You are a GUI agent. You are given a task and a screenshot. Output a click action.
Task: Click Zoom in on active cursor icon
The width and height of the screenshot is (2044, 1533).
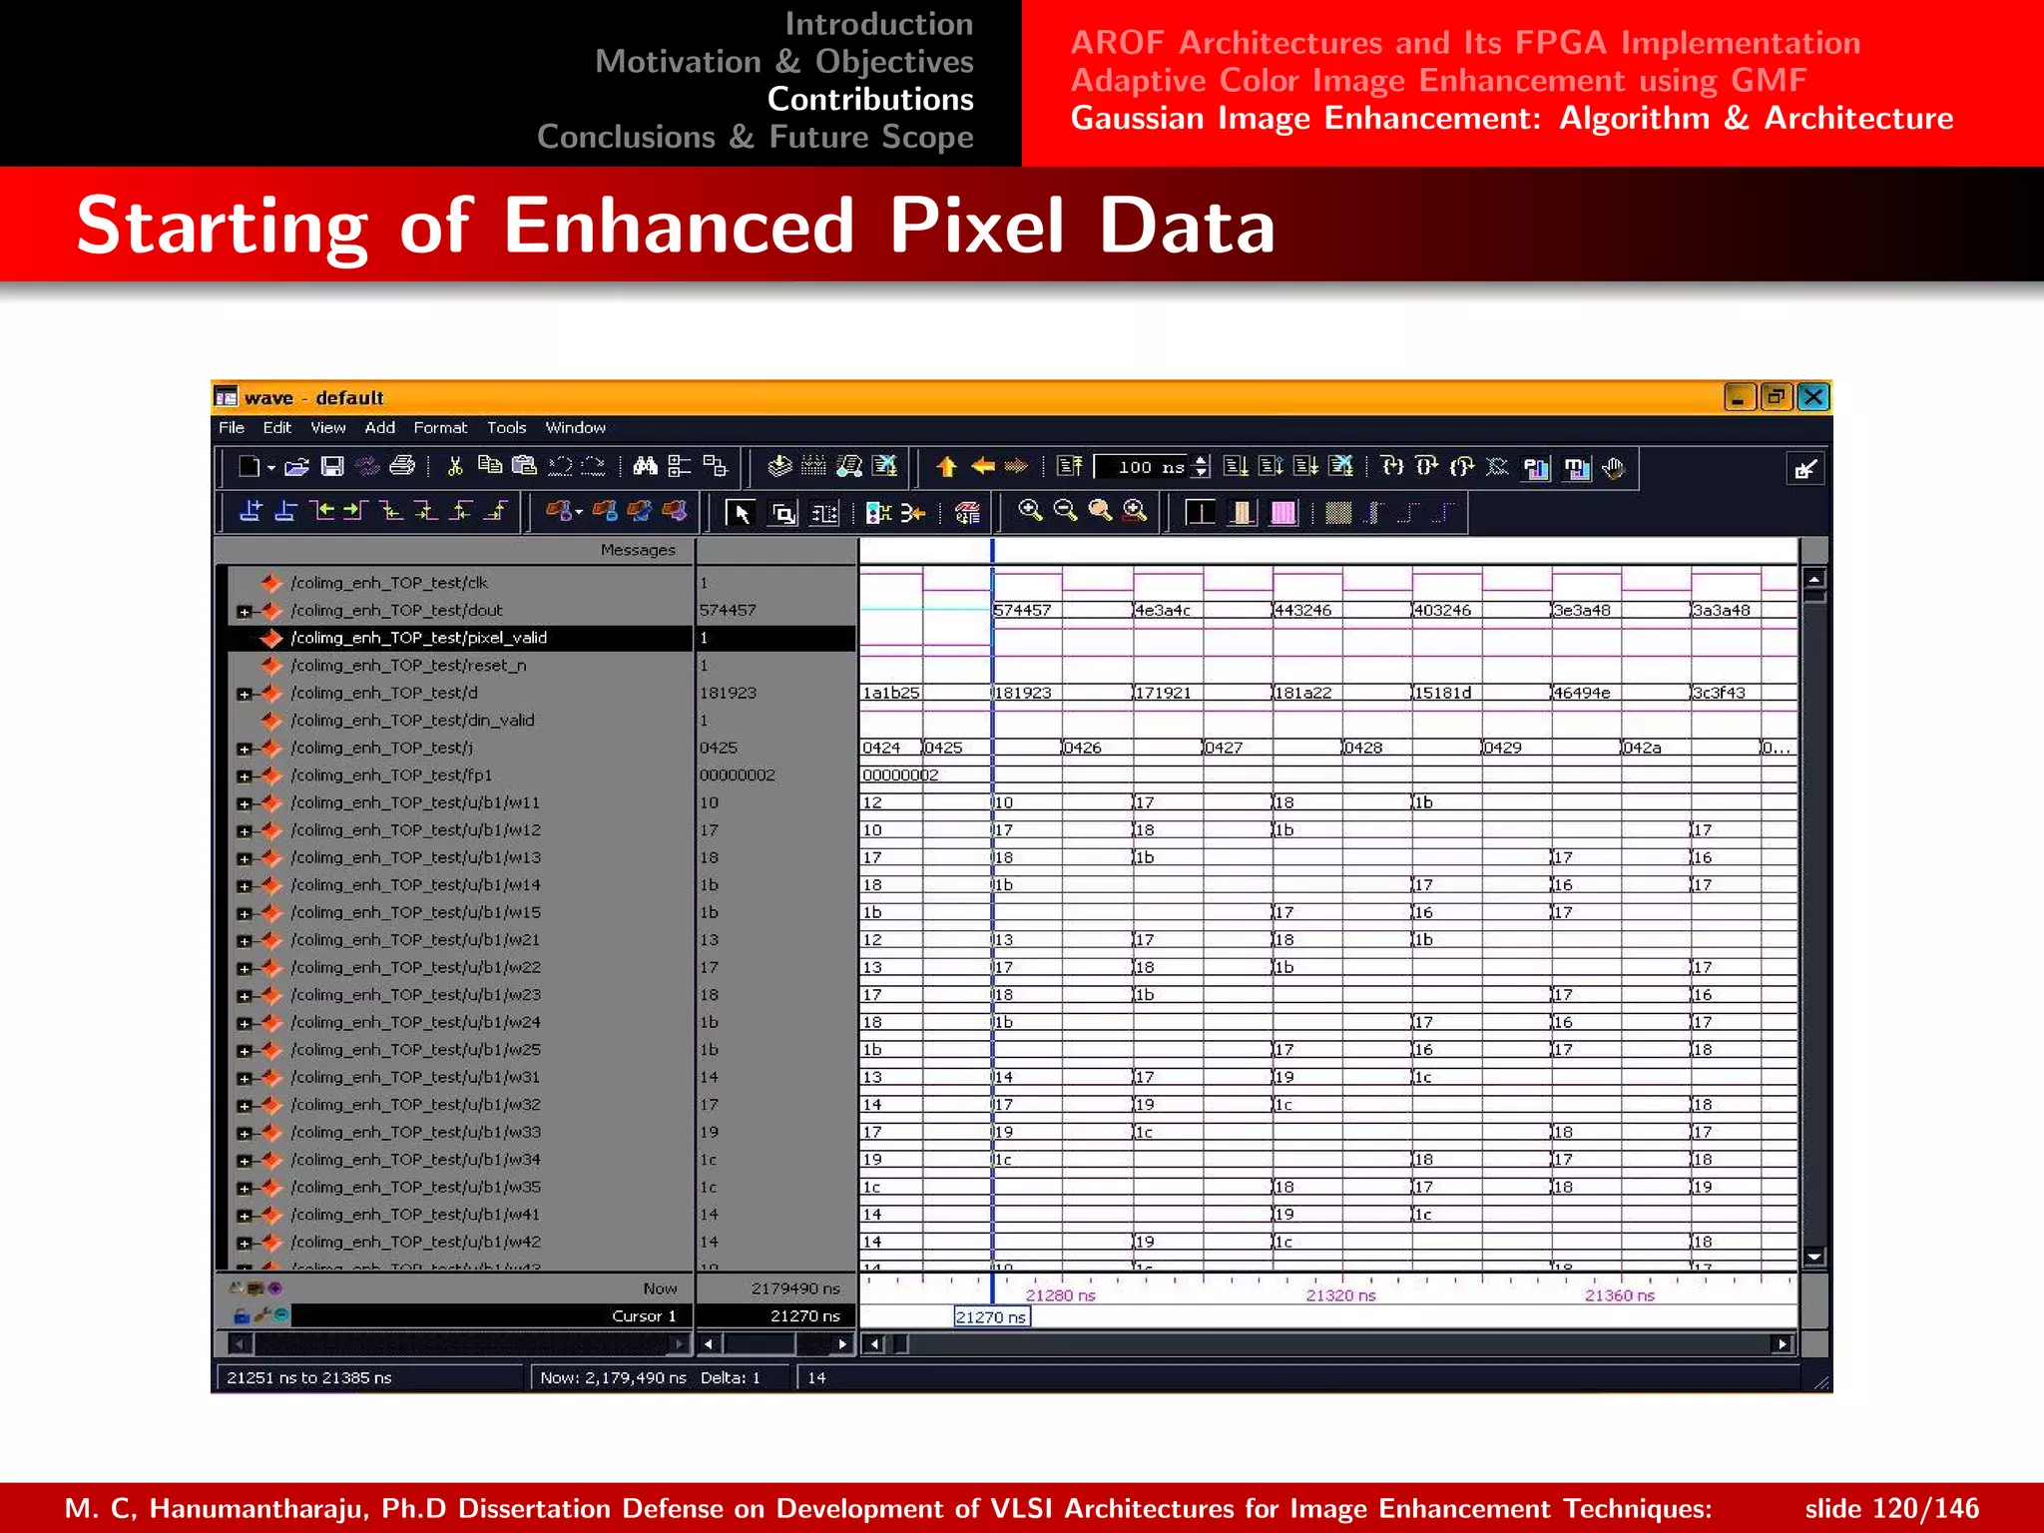[x=1135, y=511]
